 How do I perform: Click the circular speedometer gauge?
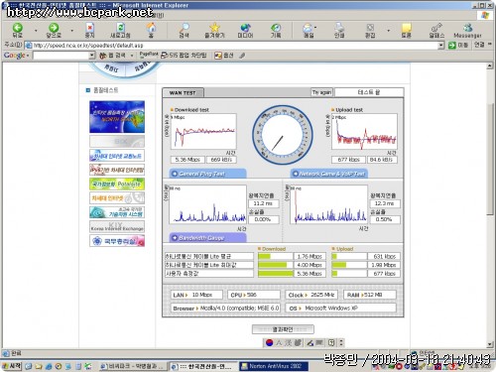pyautogui.click(x=282, y=135)
